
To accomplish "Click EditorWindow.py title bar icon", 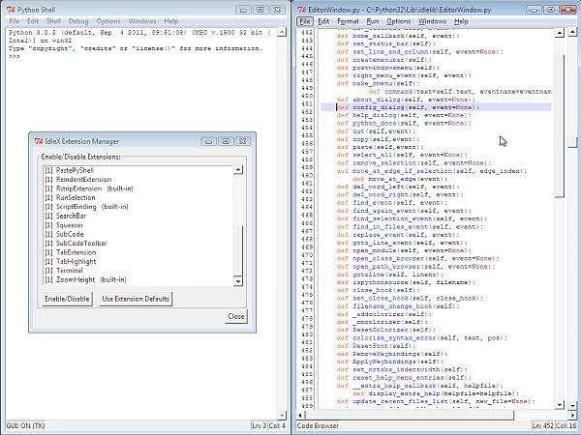I will tap(302, 10).
